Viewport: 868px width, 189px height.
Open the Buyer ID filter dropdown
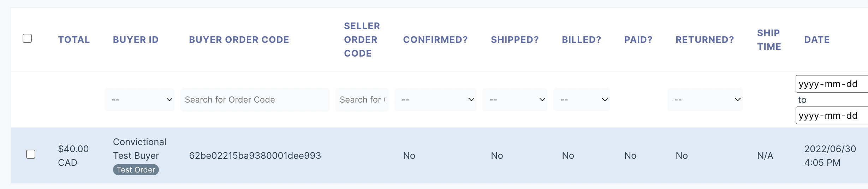click(x=140, y=100)
